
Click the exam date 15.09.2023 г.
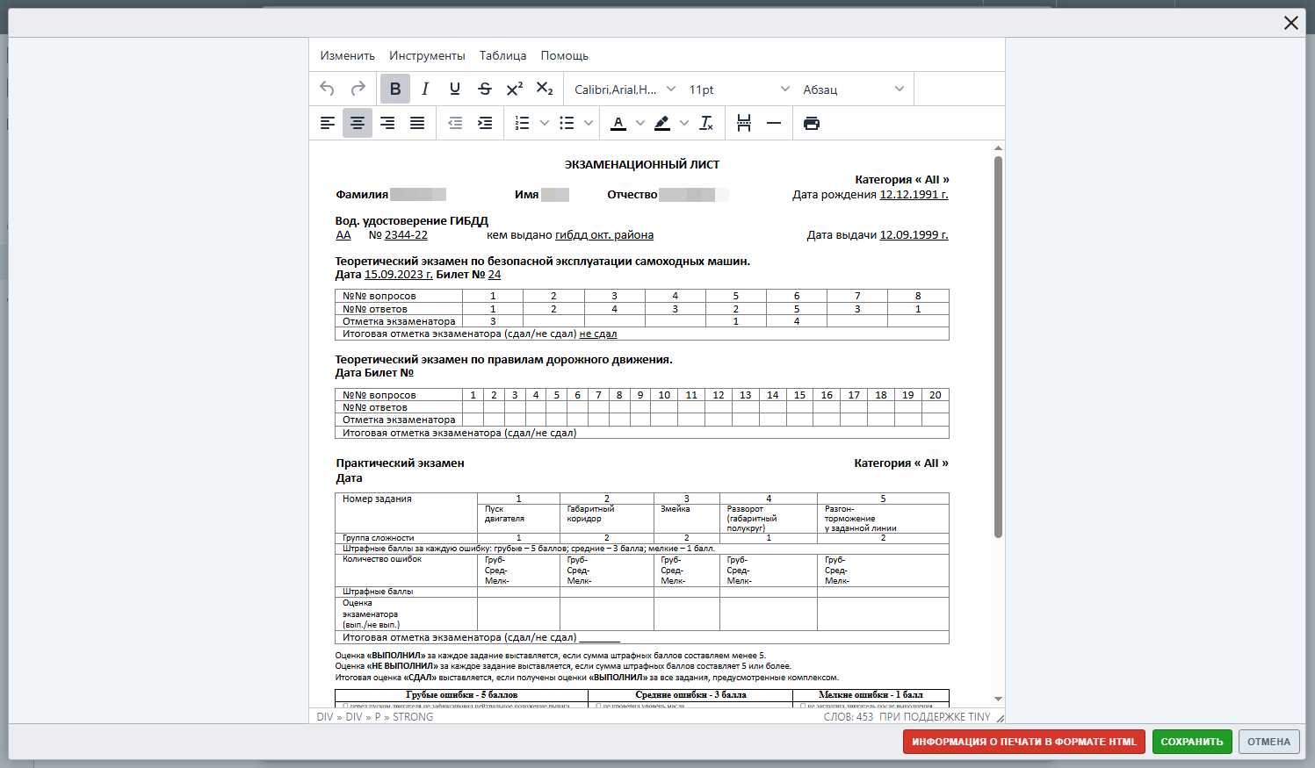[399, 275]
